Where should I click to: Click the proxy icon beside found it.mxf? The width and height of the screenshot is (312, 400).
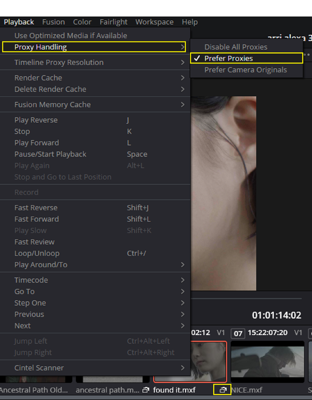point(222,390)
